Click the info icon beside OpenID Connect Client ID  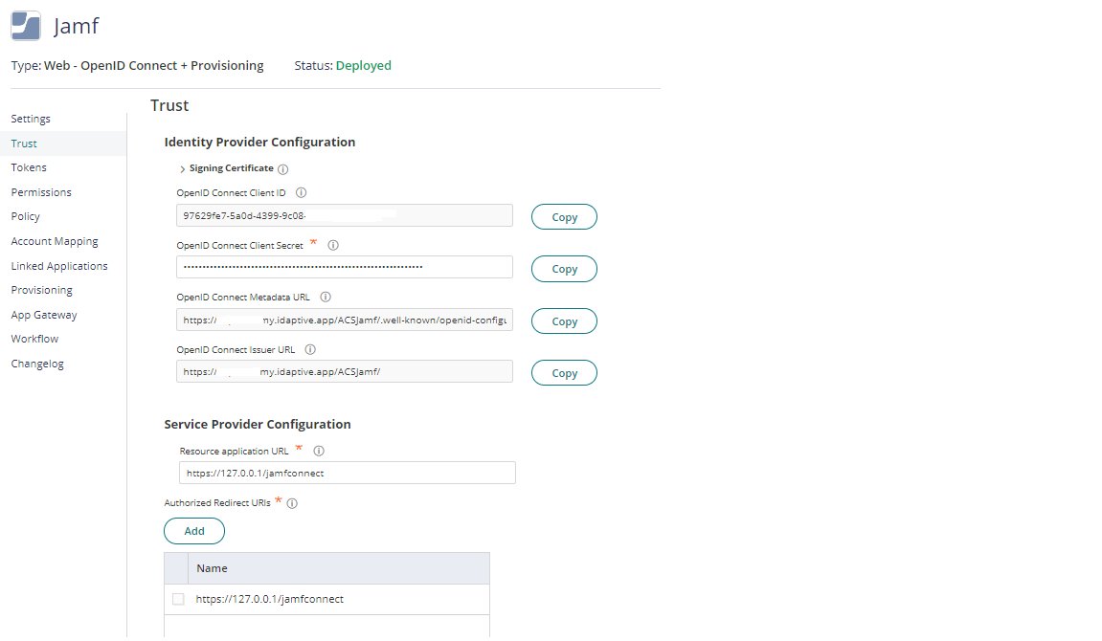click(x=301, y=192)
